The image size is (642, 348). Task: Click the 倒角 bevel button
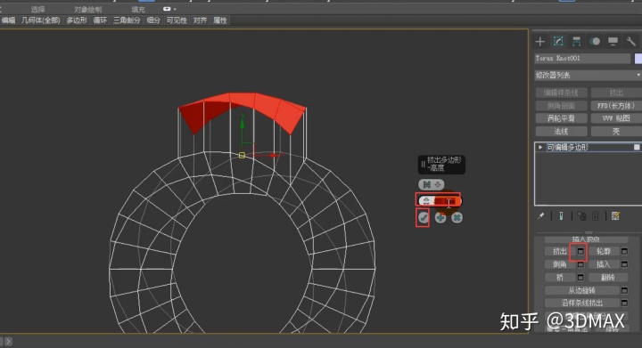point(560,264)
